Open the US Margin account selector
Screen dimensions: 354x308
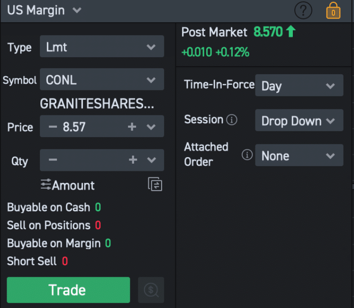coord(44,10)
